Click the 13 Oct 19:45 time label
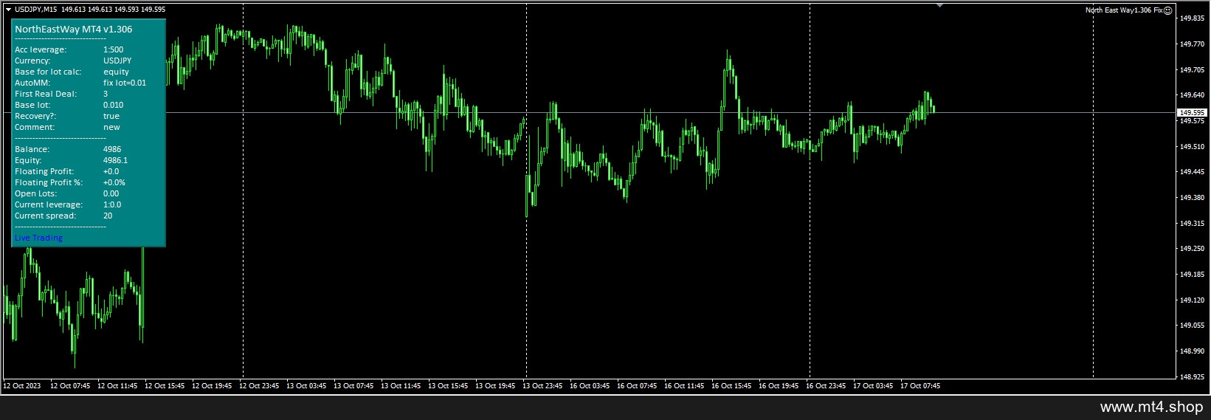The width and height of the screenshot is (1211, 420). 495,386
